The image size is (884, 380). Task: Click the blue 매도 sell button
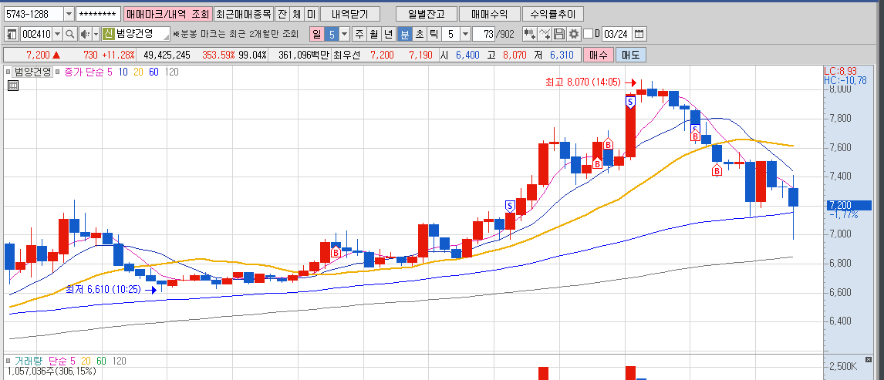pos(631,55)
